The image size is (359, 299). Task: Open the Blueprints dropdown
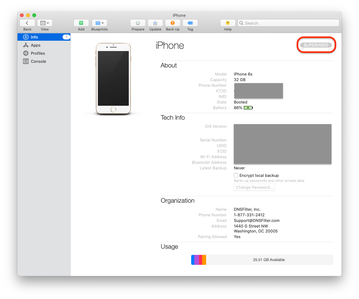99,23
